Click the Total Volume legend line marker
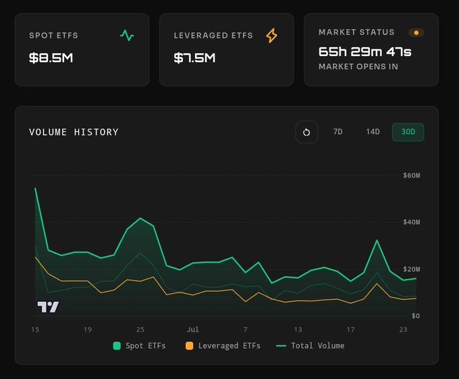The width and height of the screenshot is (459, 379). coord(281,346)
